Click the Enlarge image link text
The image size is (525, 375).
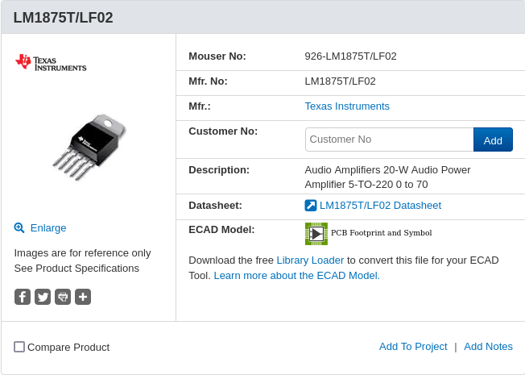(48, 228)
